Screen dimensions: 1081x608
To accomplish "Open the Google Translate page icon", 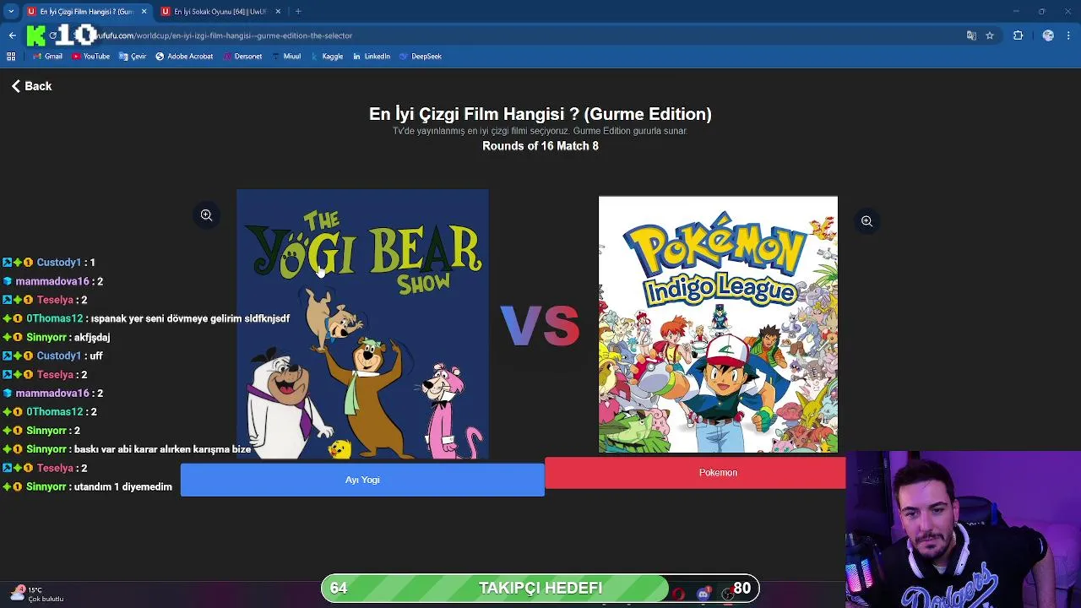I will [x=971, y=35].
